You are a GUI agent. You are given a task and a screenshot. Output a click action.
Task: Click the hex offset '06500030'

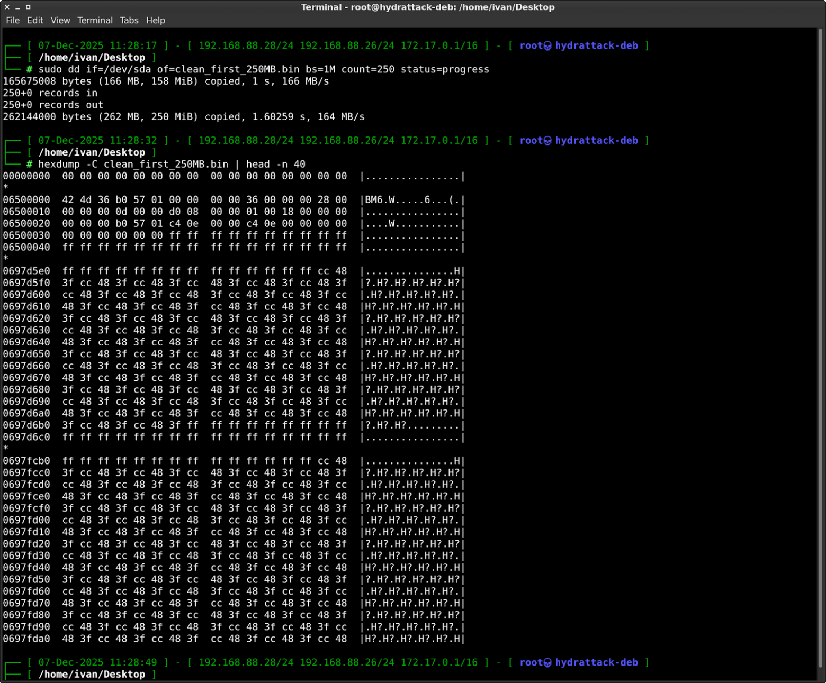[x=26, y=235]
